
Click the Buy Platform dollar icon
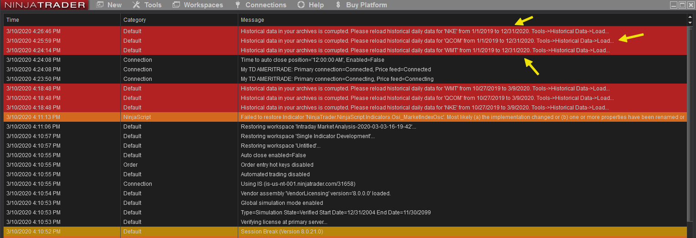pos(338,5)
